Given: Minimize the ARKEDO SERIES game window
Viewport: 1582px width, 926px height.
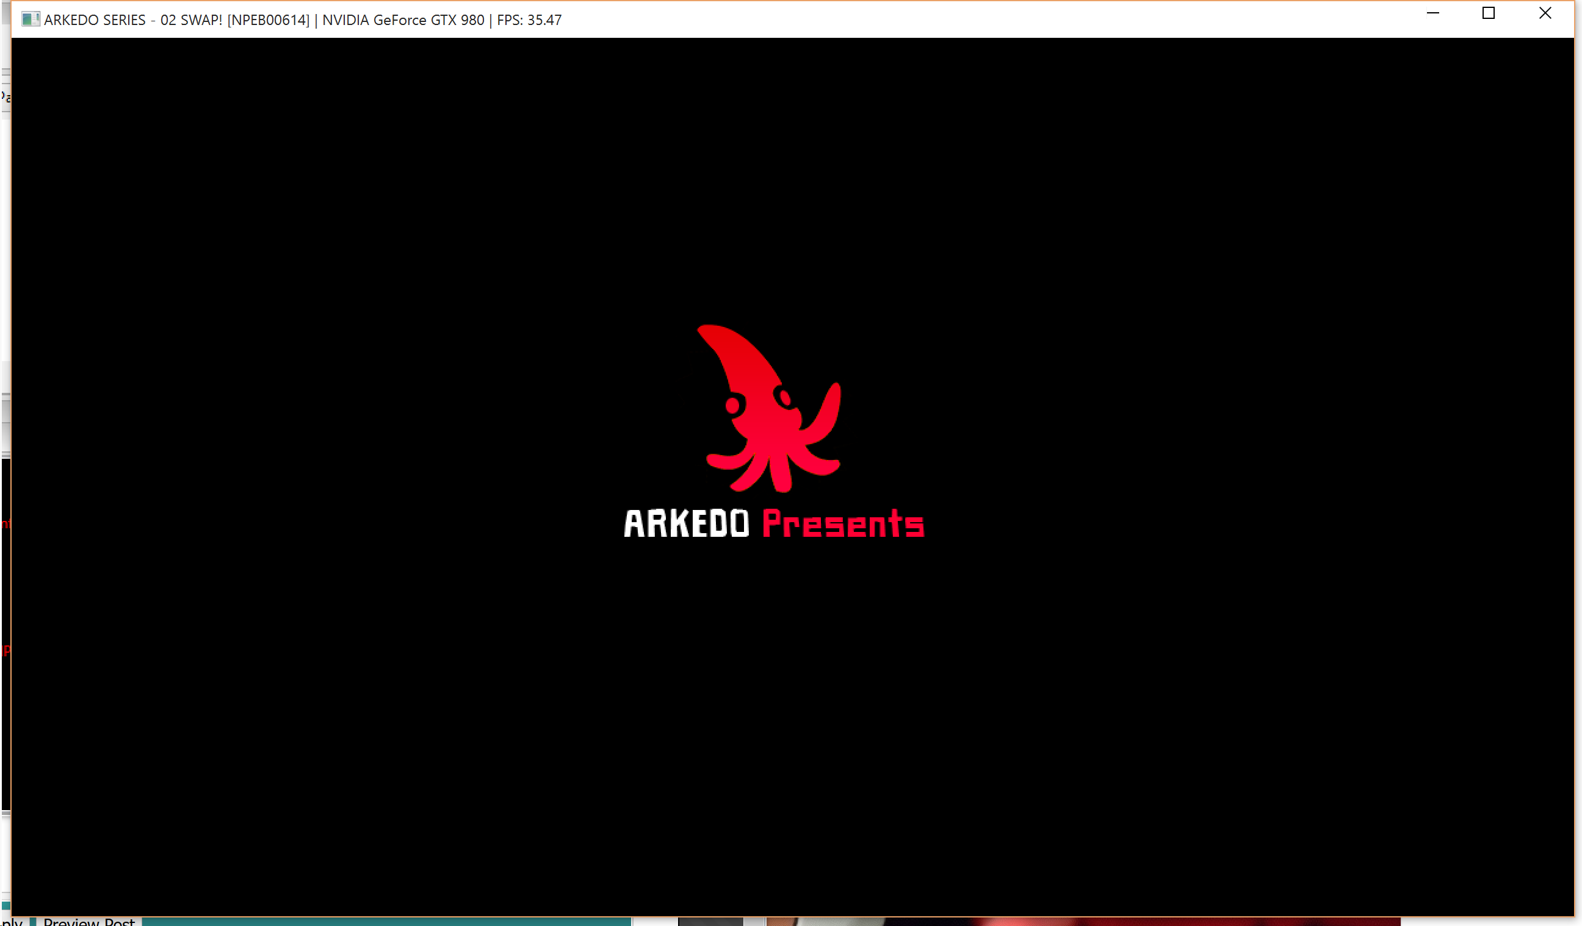Looking at the screenshot, I should [1432, 13].
